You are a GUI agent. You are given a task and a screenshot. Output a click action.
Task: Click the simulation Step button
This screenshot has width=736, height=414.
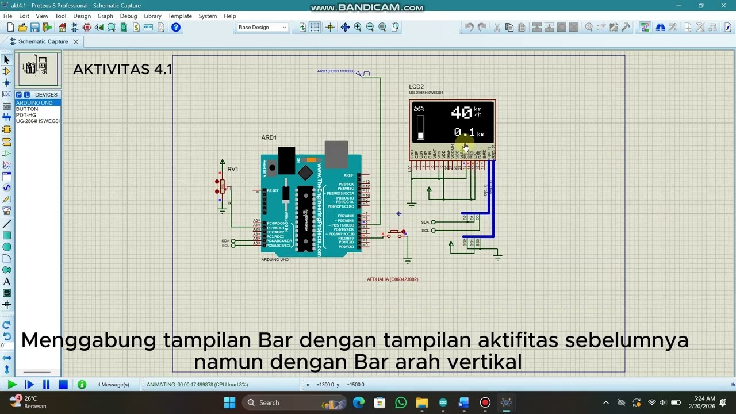[29, 385]
